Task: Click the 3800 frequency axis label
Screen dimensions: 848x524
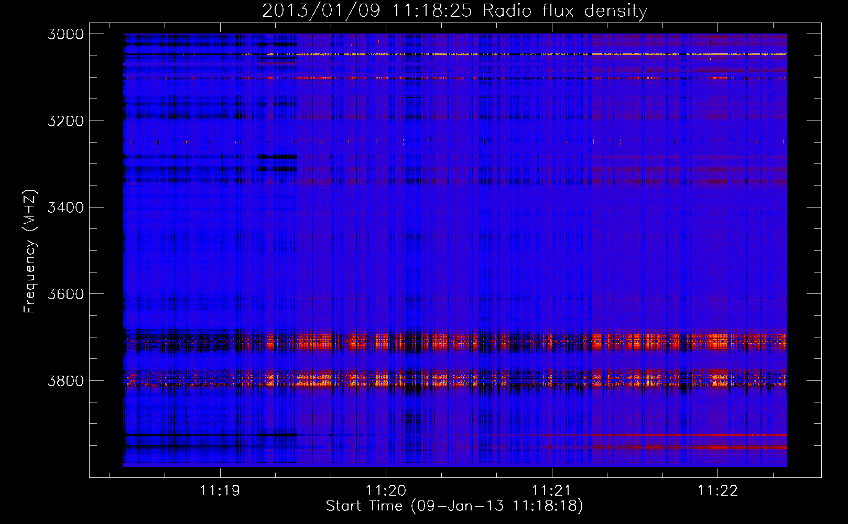Action: tap(66, 381)
